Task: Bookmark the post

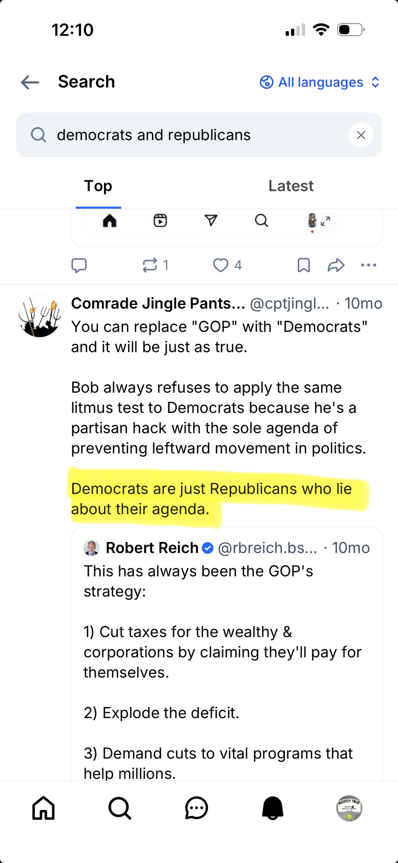Action: tap(303, 265)
